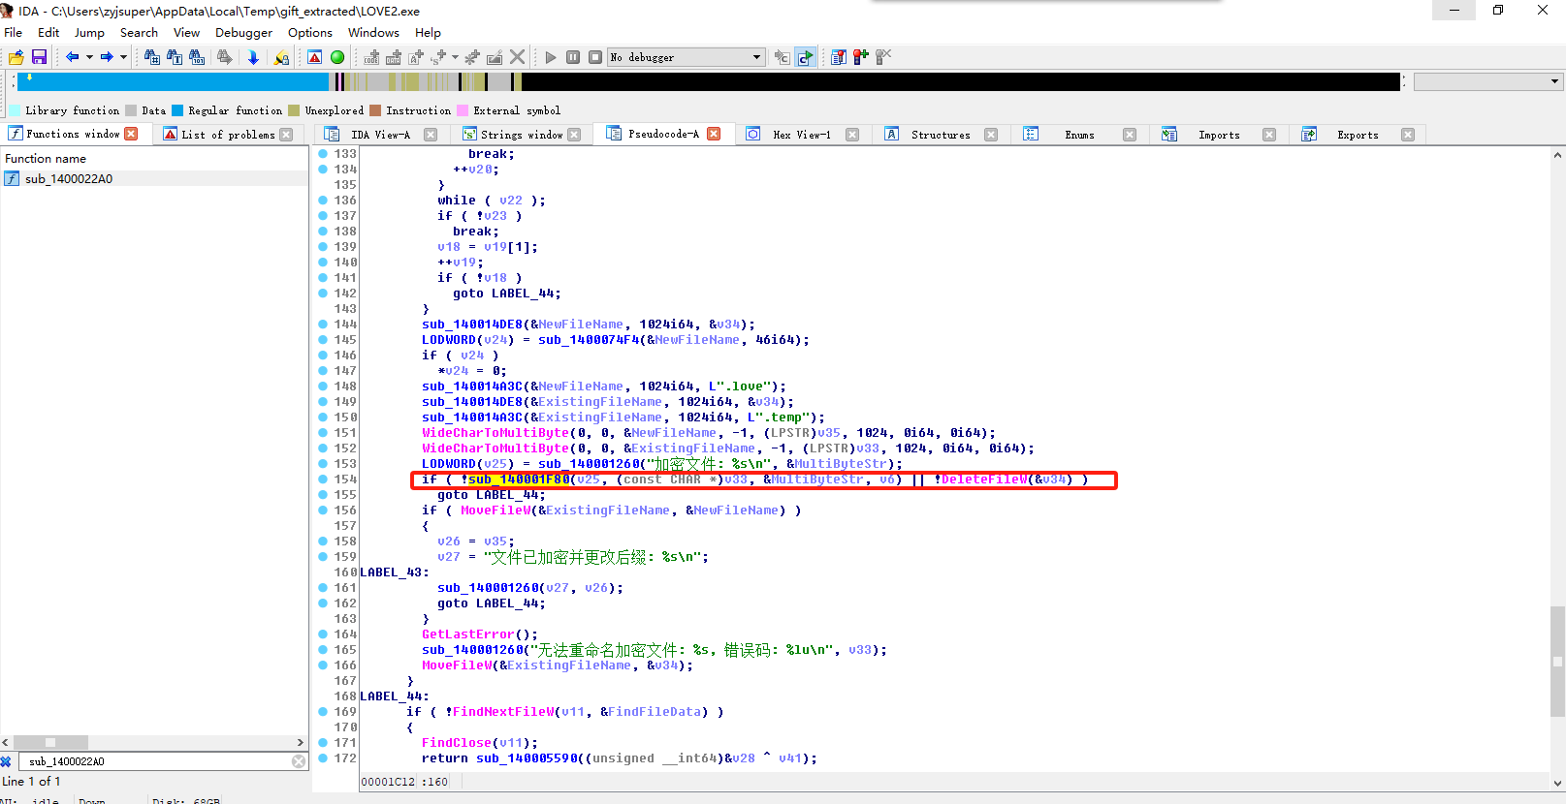Close the Exports tab
The height and width of the screenshot is (804, 1566).
click(x=1408, y=135)
